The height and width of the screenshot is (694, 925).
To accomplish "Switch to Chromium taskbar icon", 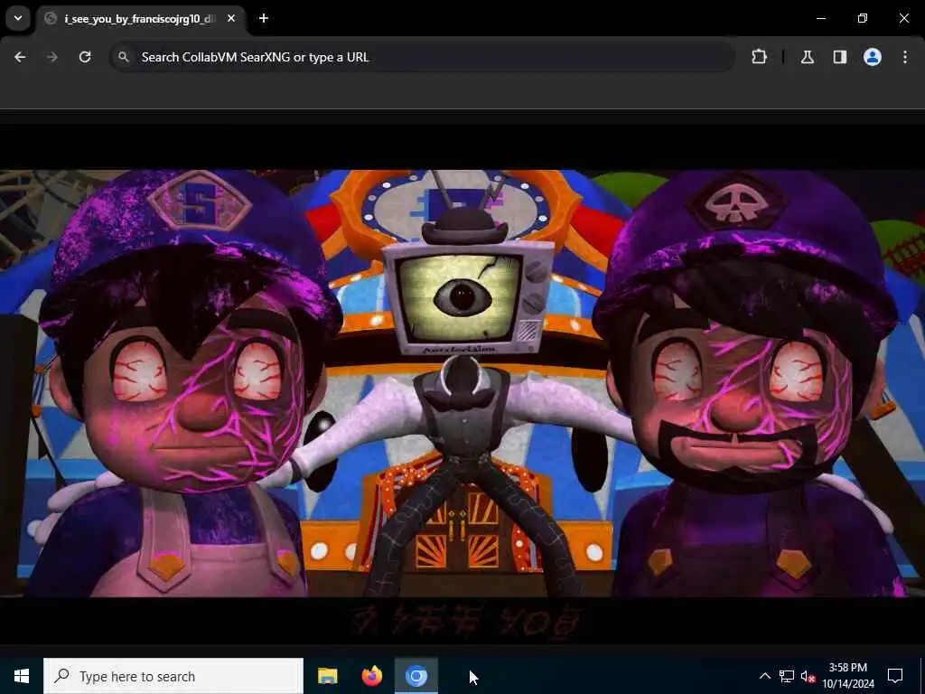I will [x=416, y=676].
